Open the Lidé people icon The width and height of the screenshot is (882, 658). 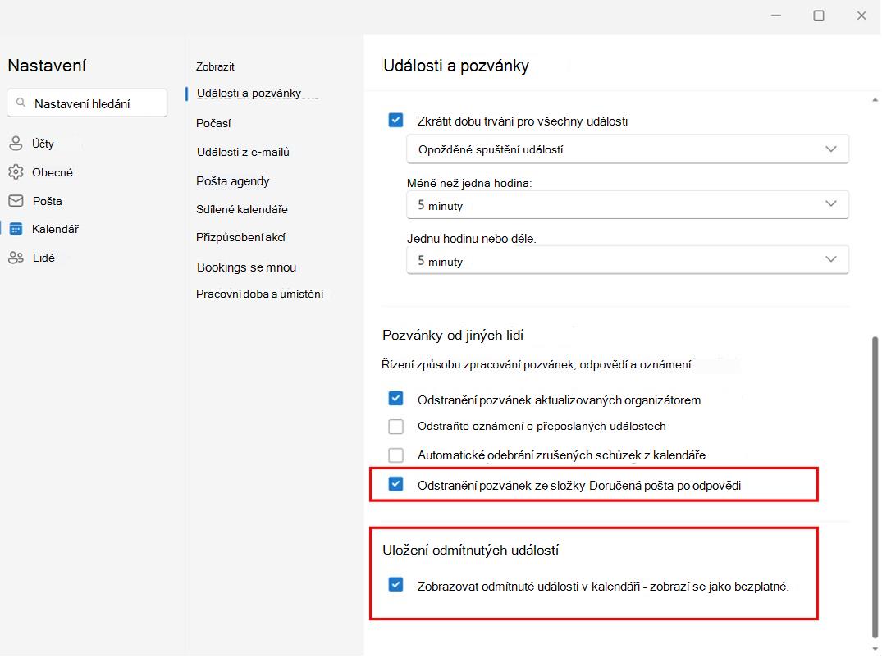[16, 258]
